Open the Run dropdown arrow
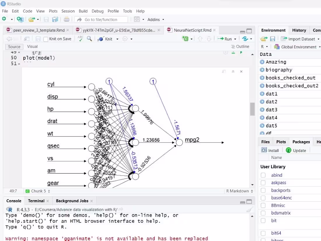 click(235, 39)
